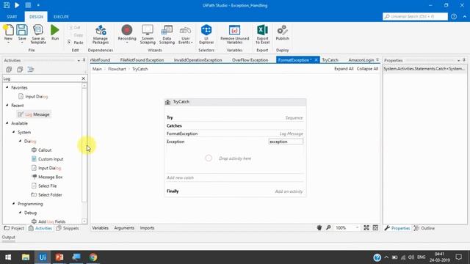Switch to the EXECUTE ribbon tab
Image resolution: width=470 pixels, height=264 pixels.
[61, 17]
